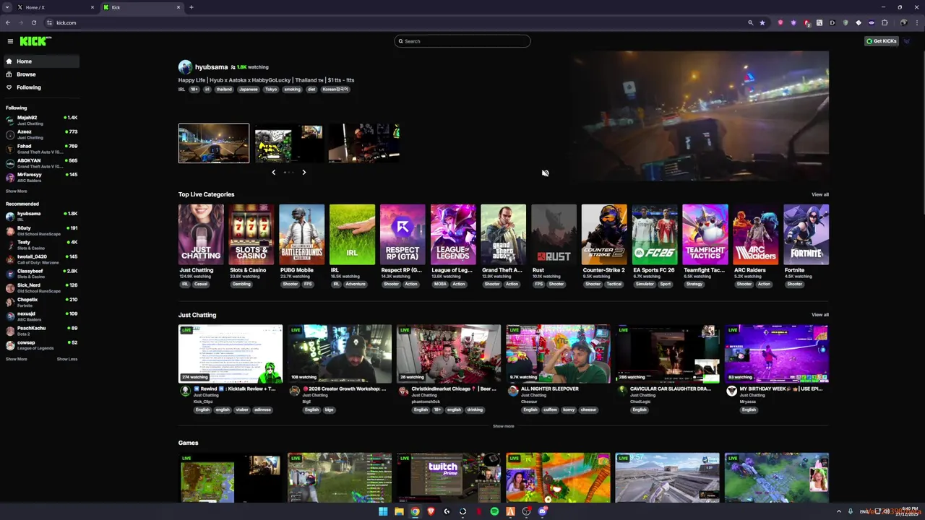Open Spotify from the taskbar
The image size is (925, 520).
point(494,511)
